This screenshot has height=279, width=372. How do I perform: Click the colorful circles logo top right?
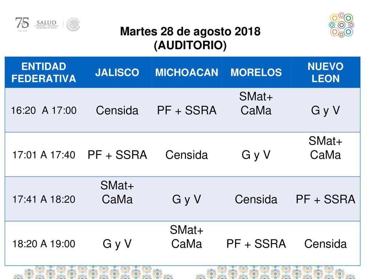[341, 25]
